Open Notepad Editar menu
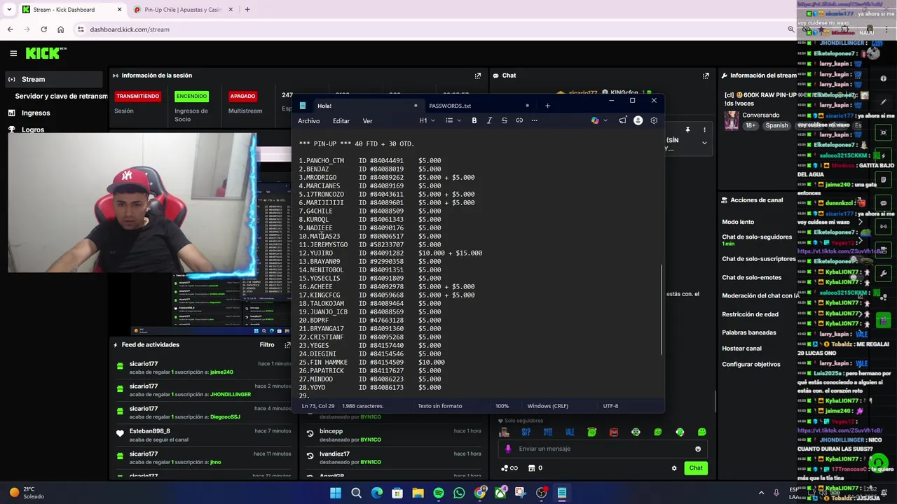 coord(341,121)
